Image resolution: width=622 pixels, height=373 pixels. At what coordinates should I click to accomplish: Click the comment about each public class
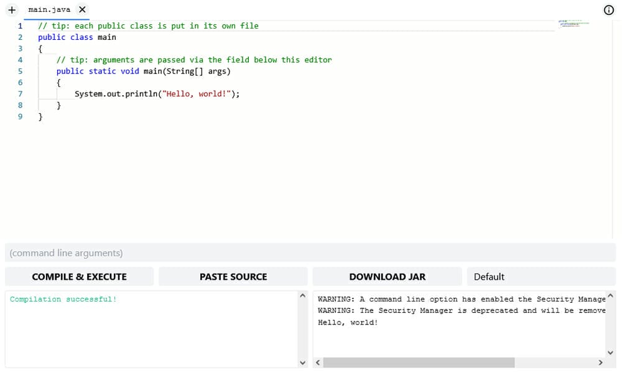pyautogui.click(x=148, y=25)
